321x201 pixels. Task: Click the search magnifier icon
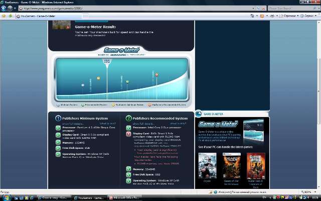pos(314,8)
